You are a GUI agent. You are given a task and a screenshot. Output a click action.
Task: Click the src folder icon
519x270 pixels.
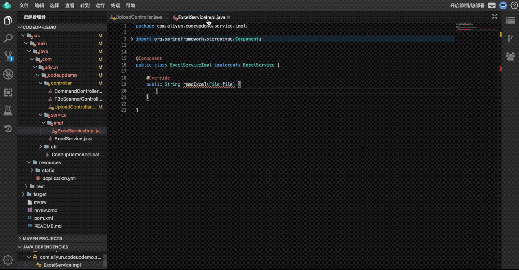[30, 36]
